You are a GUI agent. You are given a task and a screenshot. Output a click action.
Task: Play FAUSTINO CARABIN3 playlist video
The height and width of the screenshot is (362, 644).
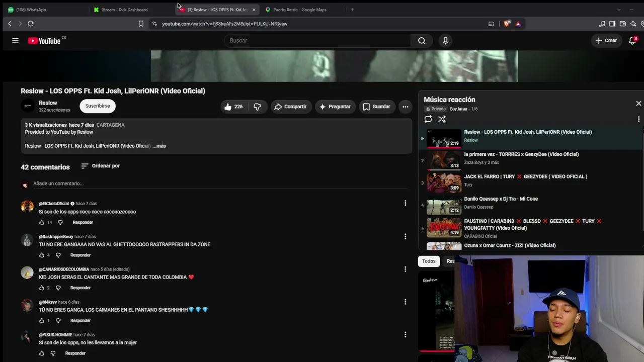click(x=530, y=228)
